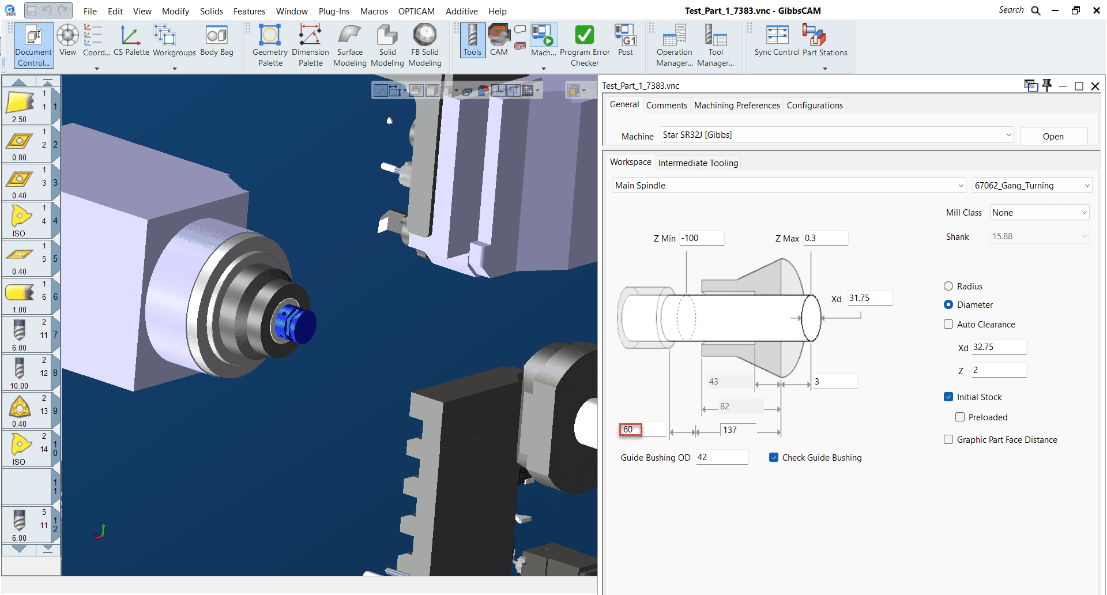Click the Part Stations icon

[825, 40]
